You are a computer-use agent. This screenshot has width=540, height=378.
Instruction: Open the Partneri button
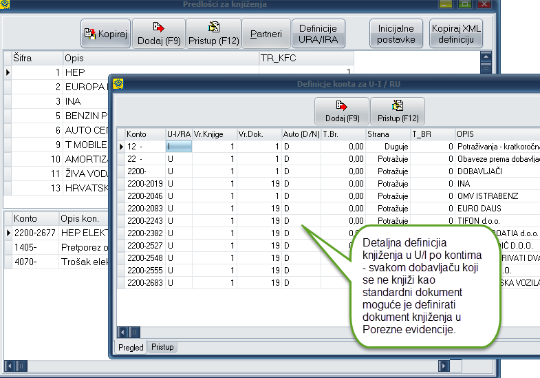tap(266, 34)
